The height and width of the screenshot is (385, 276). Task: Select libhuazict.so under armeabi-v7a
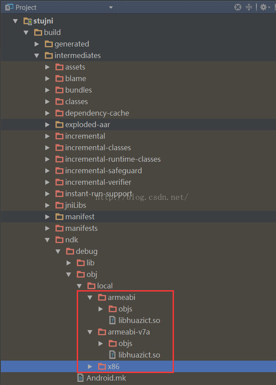coord(139,355)
